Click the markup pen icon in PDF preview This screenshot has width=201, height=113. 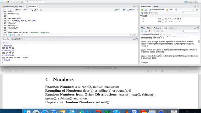tap(148, 71)
